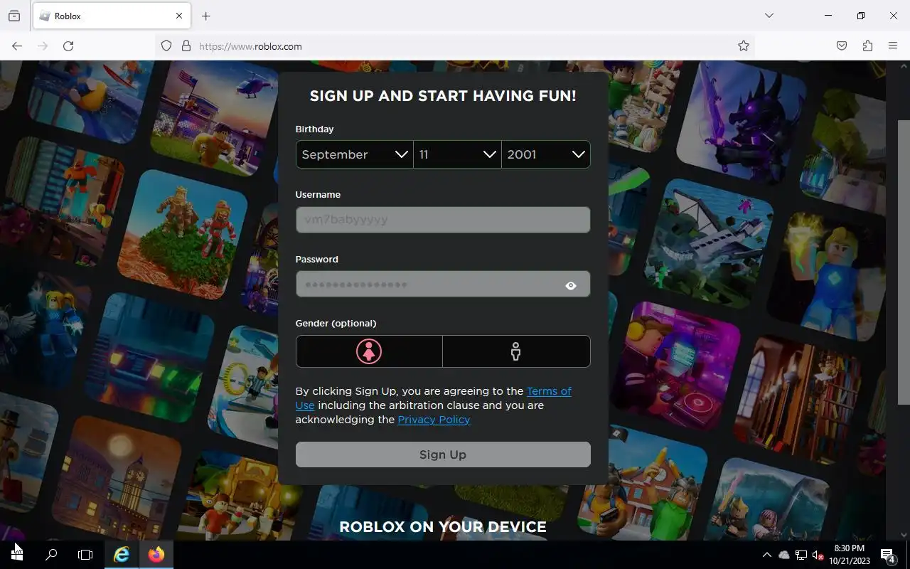The height and width of the screenshot is (569, 910).
Task: Click the page vertical scrollbar thumb
Action: pos(904,262)
